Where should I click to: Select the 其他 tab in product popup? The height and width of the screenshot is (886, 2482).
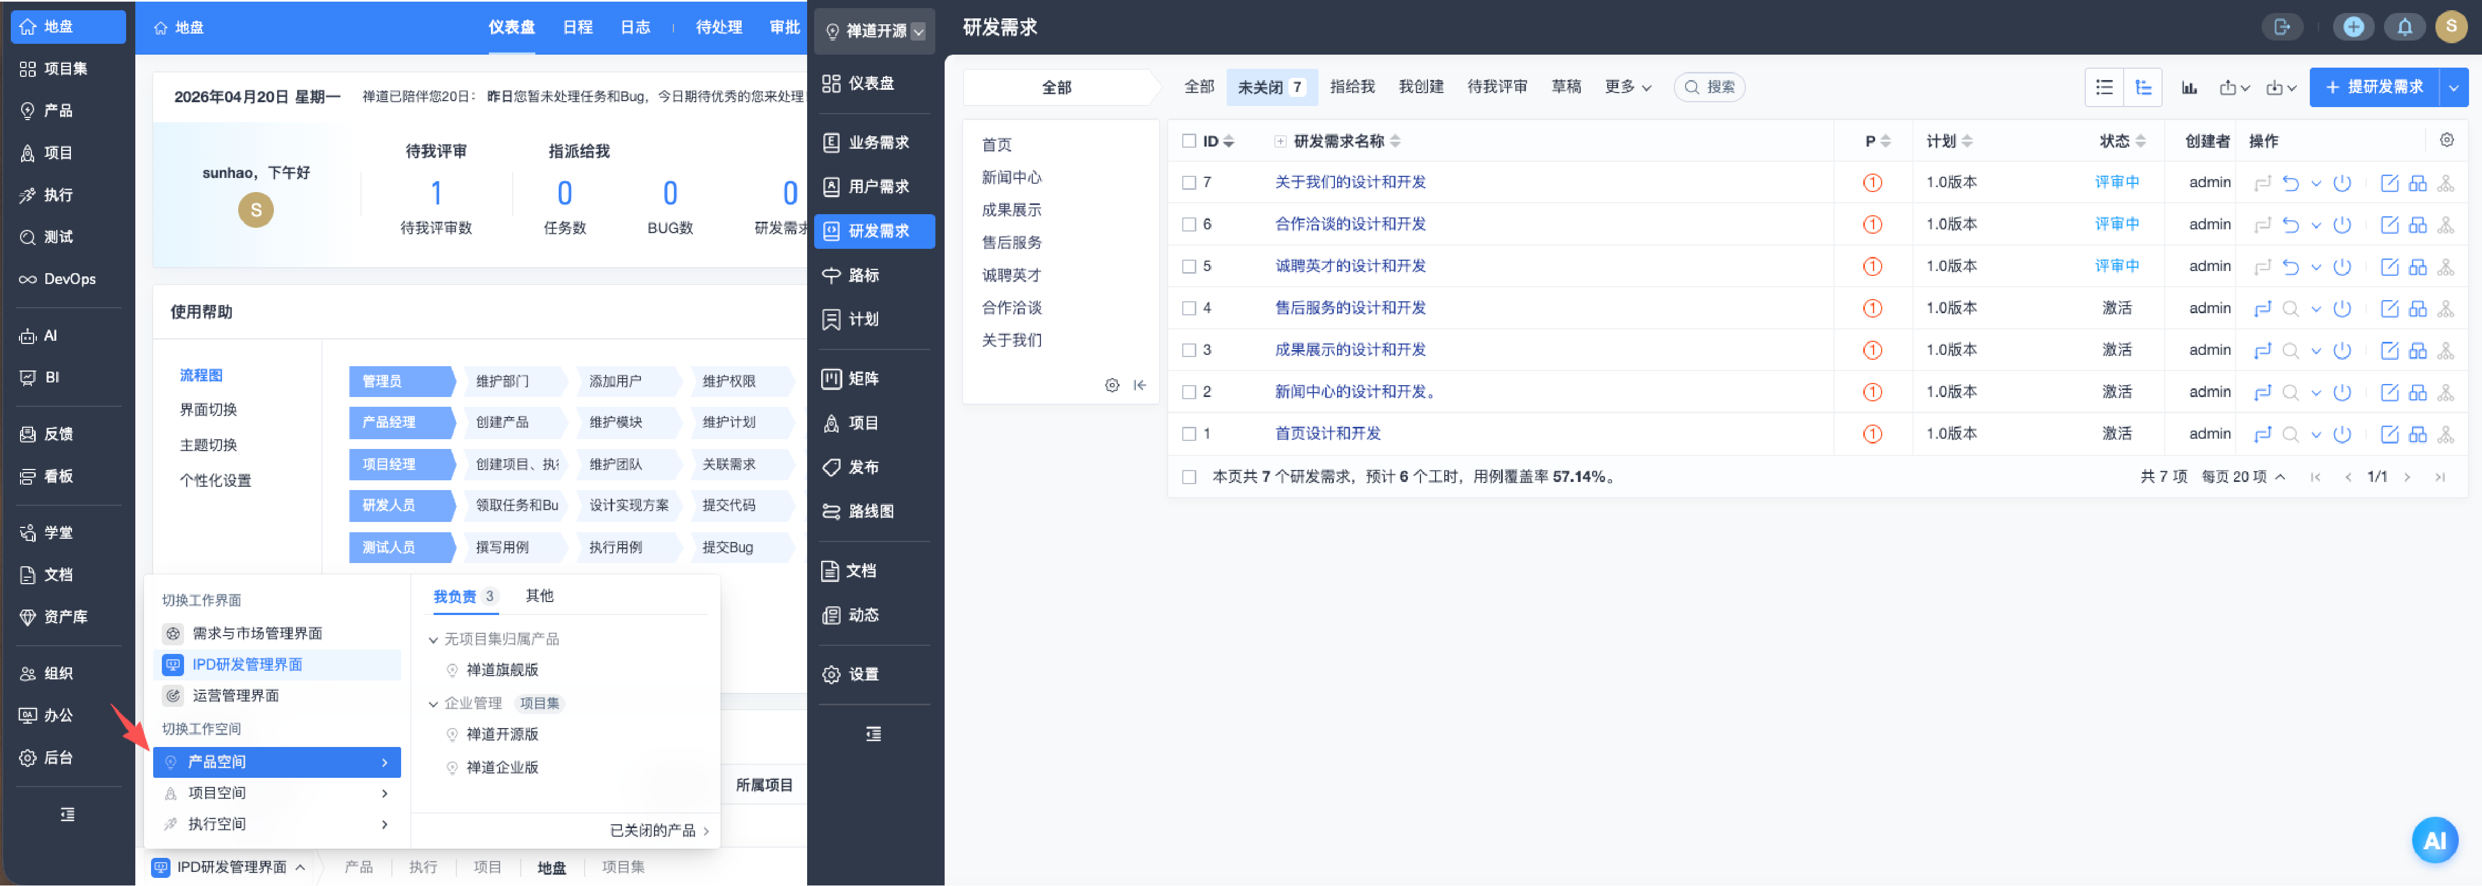(x=539, y=595)
